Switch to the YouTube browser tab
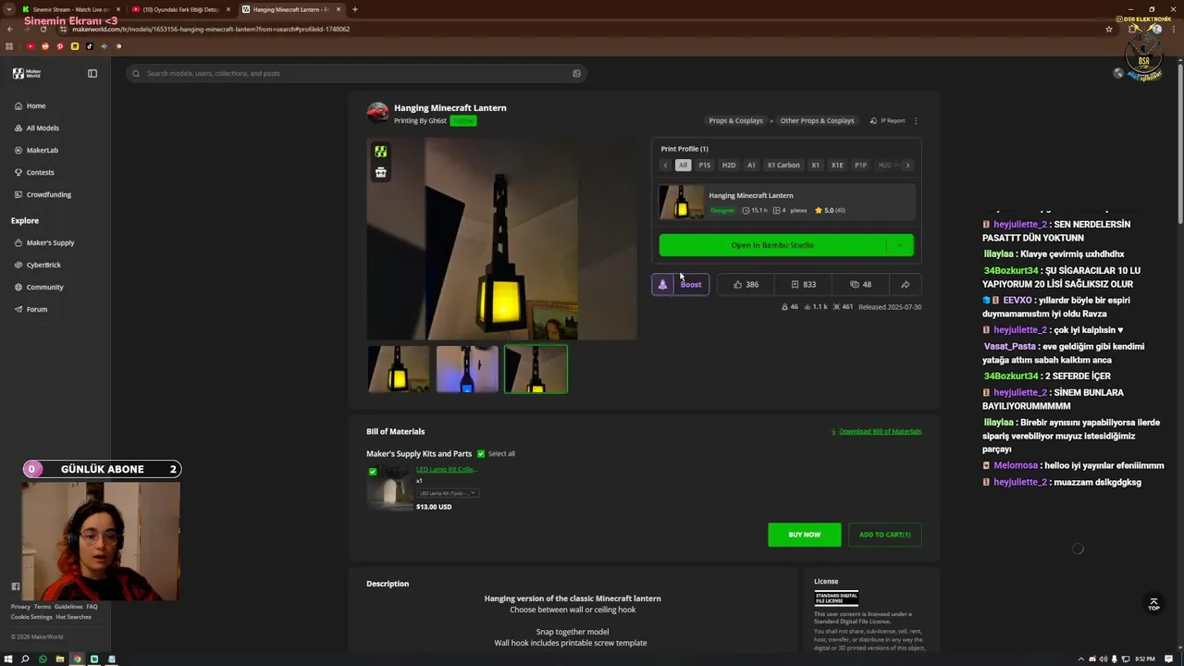The height and width of the screenshot is (666, 1184). (x=180, y=9)
